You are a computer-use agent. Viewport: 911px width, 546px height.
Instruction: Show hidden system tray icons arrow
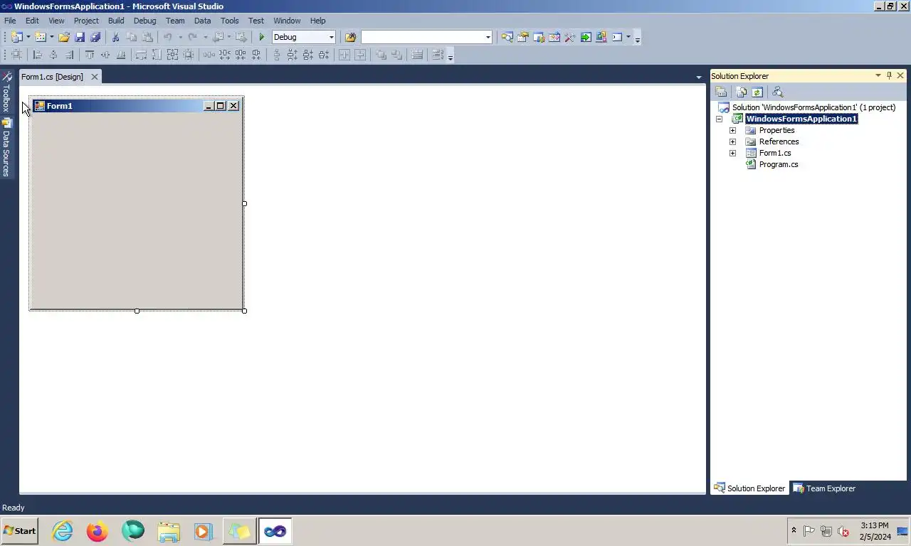794,530
